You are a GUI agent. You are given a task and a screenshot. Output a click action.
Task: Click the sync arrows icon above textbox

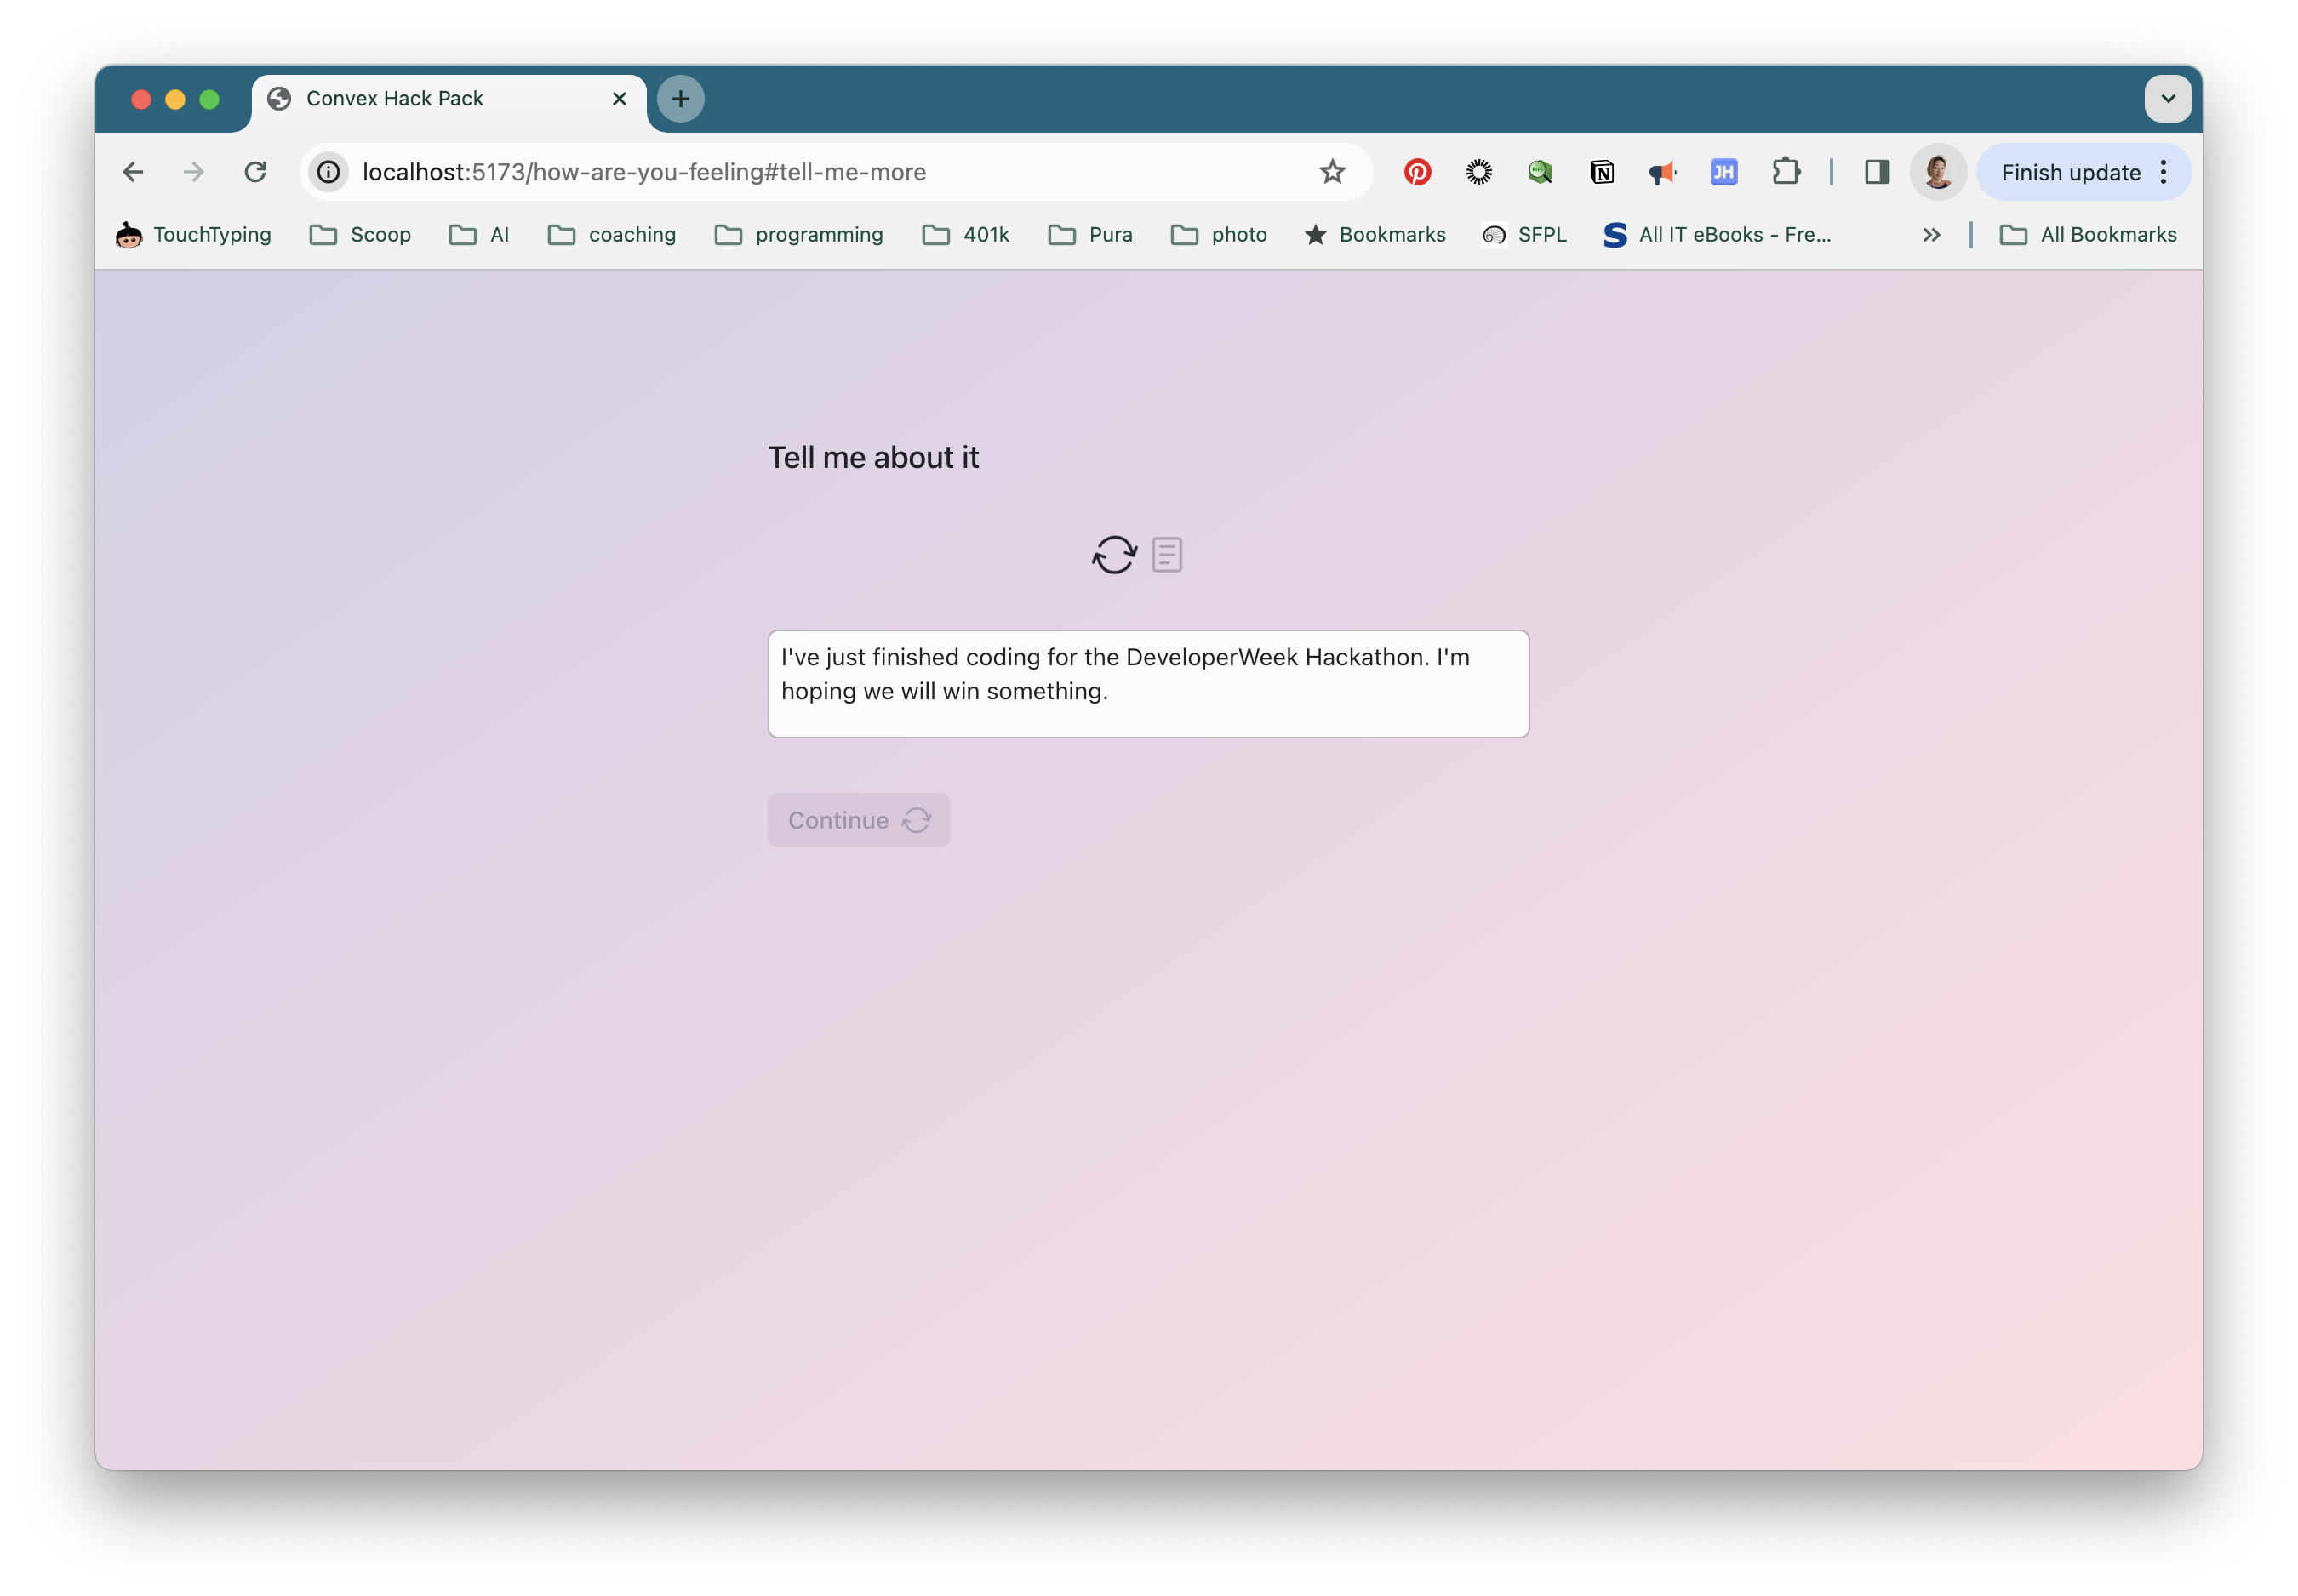(x=1113, y=554)
